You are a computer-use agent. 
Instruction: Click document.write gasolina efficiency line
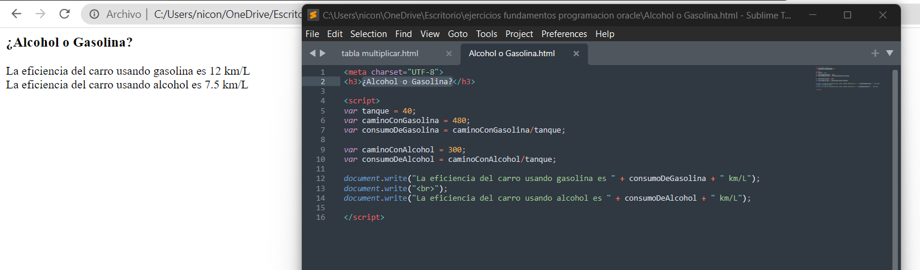point(552,178)
